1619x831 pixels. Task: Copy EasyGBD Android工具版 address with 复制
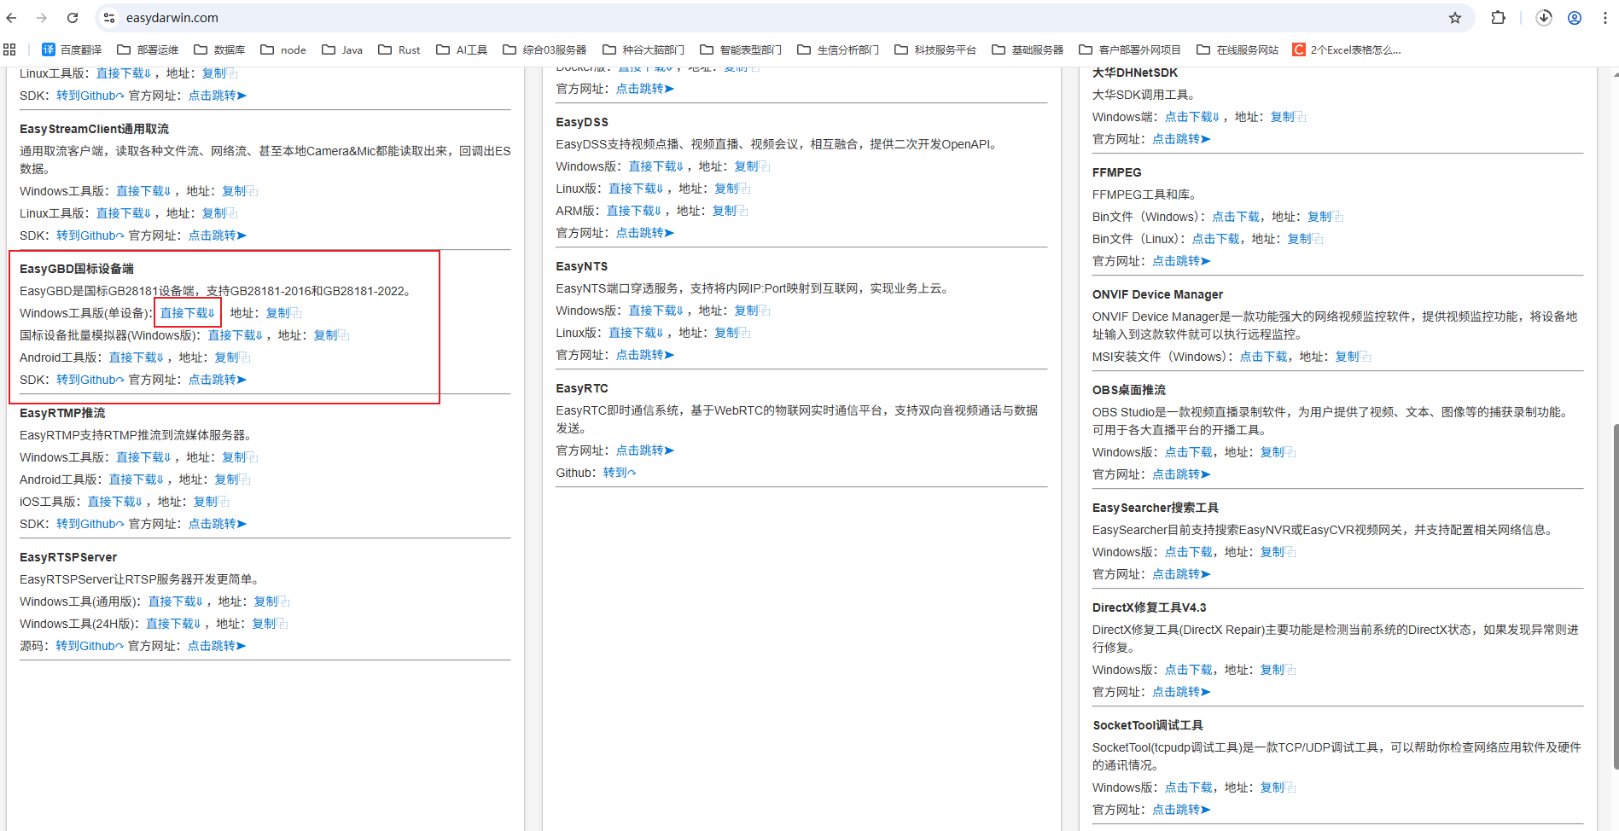pyautogui.click(x=232, y=357)
